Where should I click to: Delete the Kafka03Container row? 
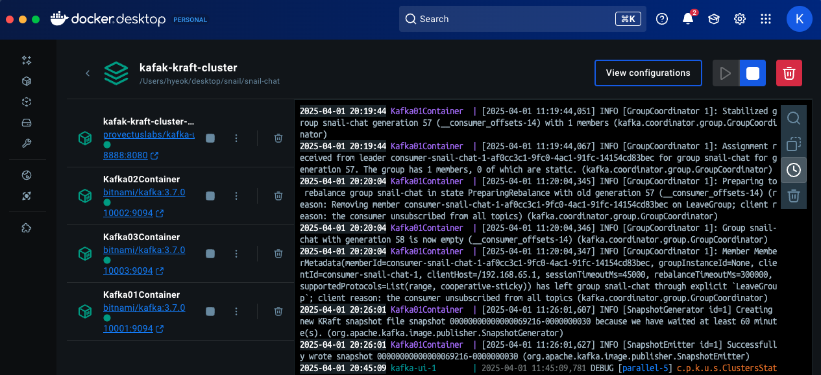click(278, 253)
